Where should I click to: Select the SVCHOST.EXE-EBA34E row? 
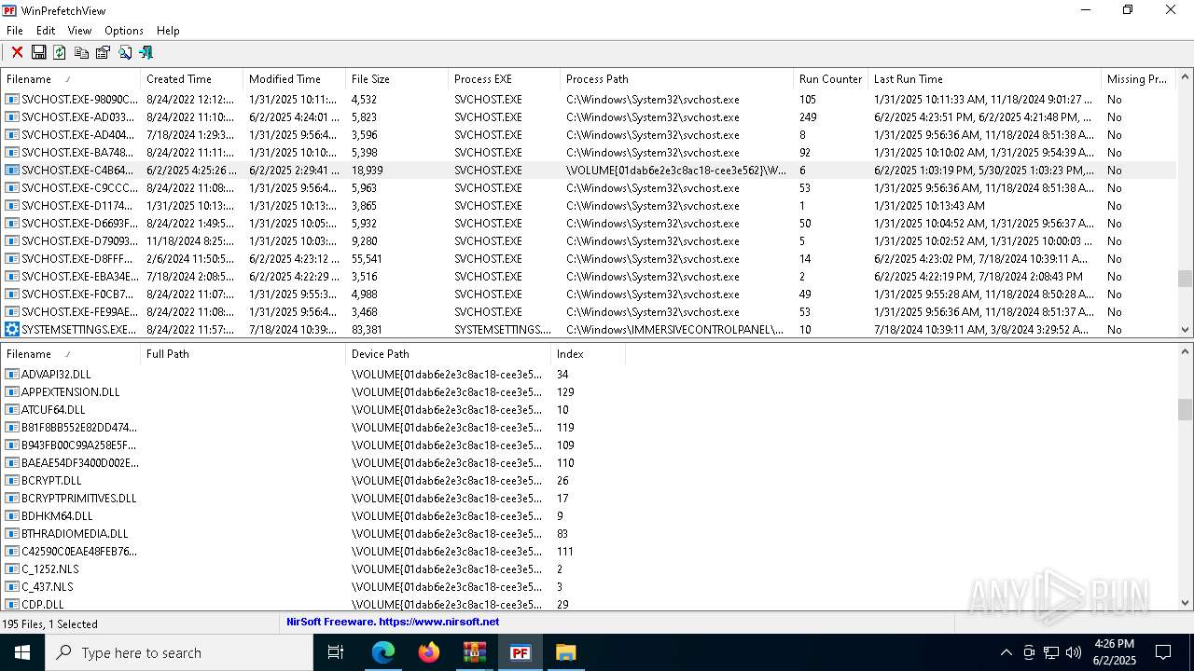tap(589, 277)
